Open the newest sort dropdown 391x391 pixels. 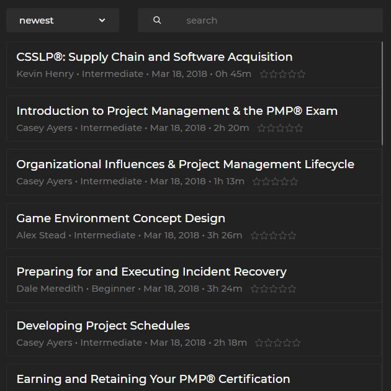coord(62,20)
